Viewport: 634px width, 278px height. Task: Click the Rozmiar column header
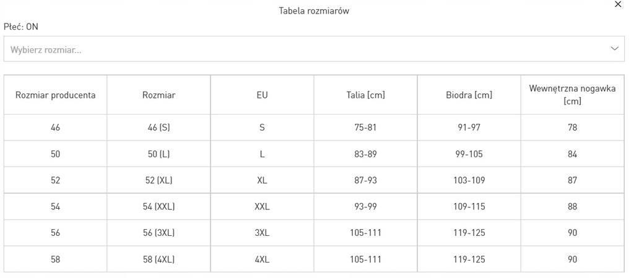point(158,95)
